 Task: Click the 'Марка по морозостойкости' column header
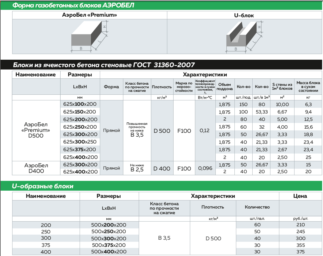click(184, 87)
